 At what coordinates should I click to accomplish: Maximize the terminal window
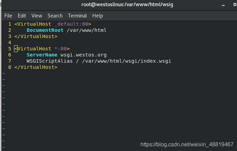(x=235, y=4)
